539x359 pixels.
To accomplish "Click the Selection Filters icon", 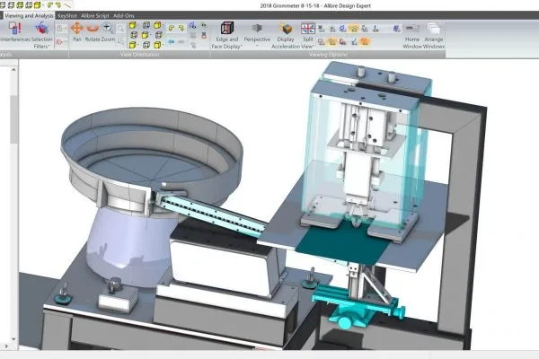I will (41, 28).
